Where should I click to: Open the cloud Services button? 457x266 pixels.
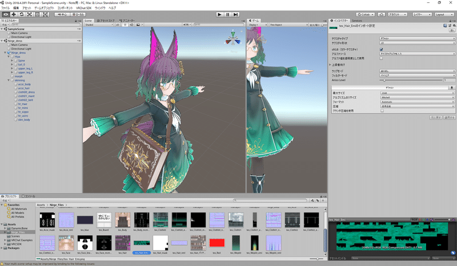381,14
